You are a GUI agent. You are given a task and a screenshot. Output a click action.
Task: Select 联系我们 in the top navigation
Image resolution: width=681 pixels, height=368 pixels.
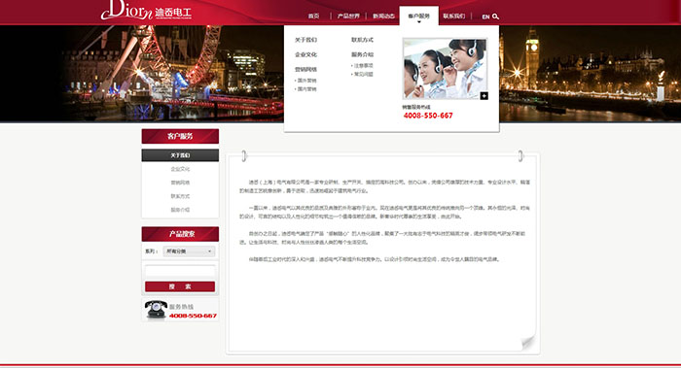click(x=454, y=17)
